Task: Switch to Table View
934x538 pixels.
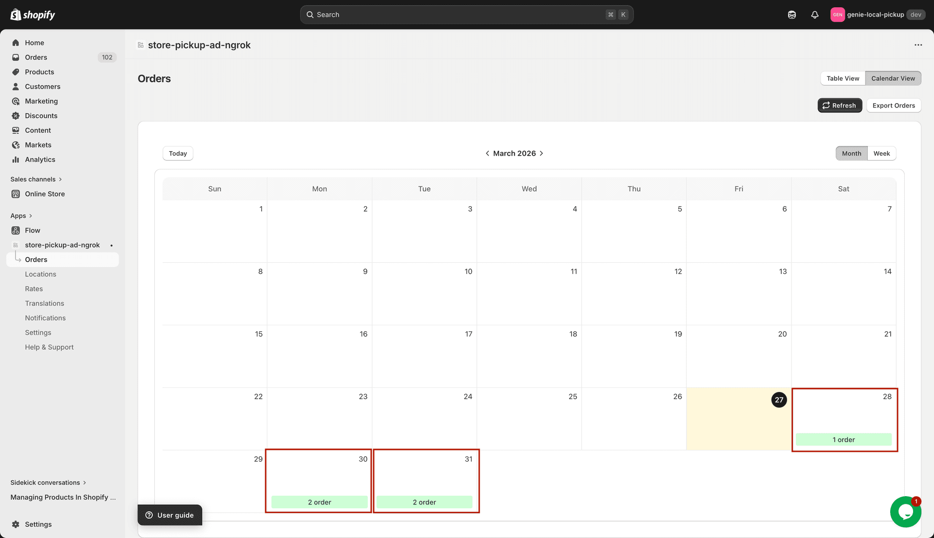Action: pyautogui.click(x=843, y=78)
